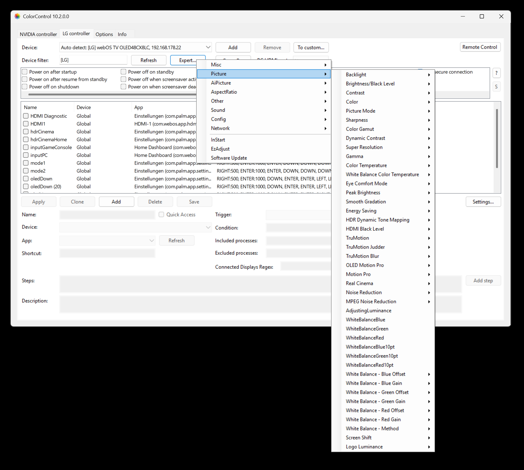The image size is (524, 470).
Task: Click the ColorControl app icon in title bar
Action: tap(17, 17)
